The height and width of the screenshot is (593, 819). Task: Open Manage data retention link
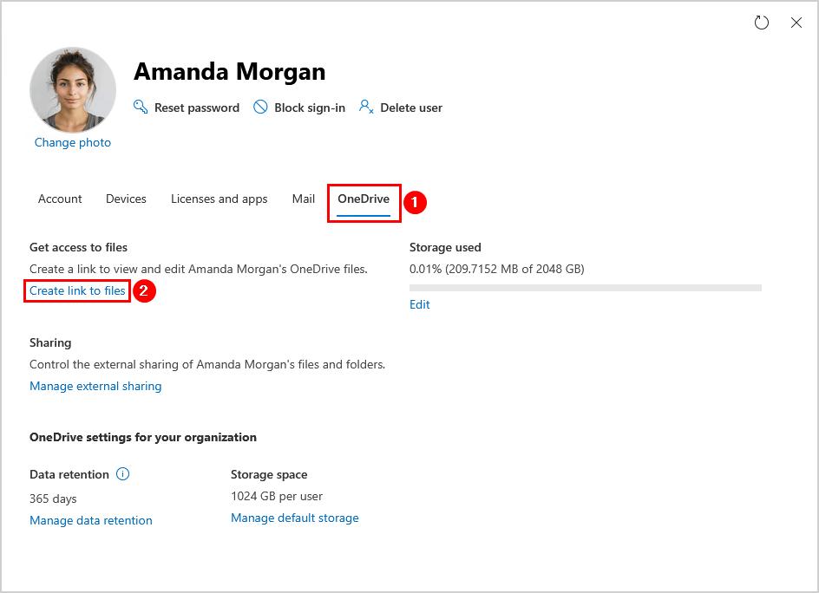coord(91,521)
